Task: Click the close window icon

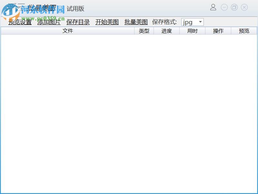Action: point(244,7)
